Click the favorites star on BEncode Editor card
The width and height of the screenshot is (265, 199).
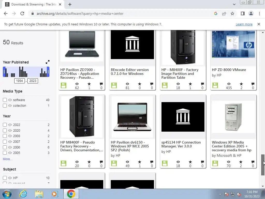[x=139, y=84]
